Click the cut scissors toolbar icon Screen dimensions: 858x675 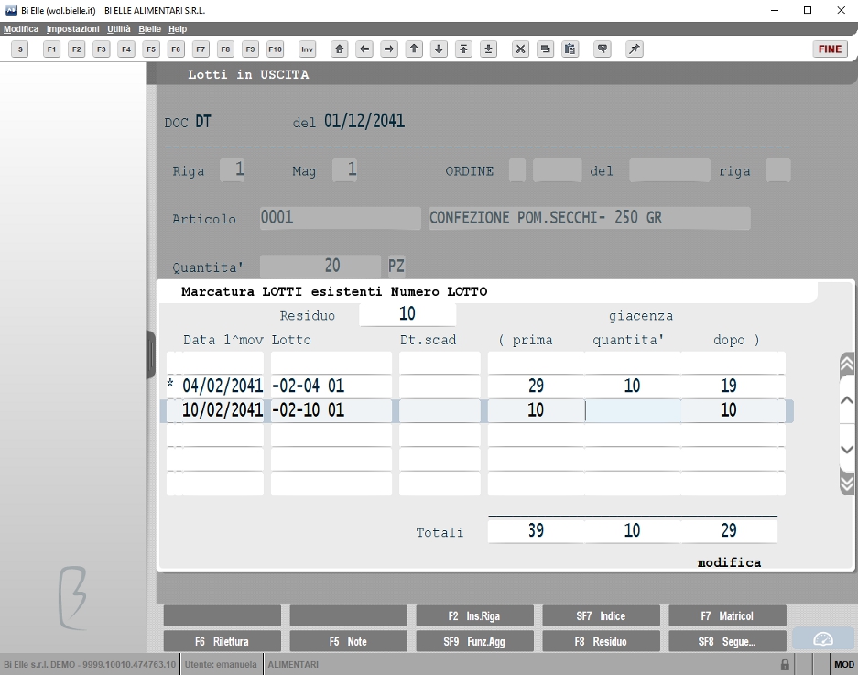click(x=520, y=49)
